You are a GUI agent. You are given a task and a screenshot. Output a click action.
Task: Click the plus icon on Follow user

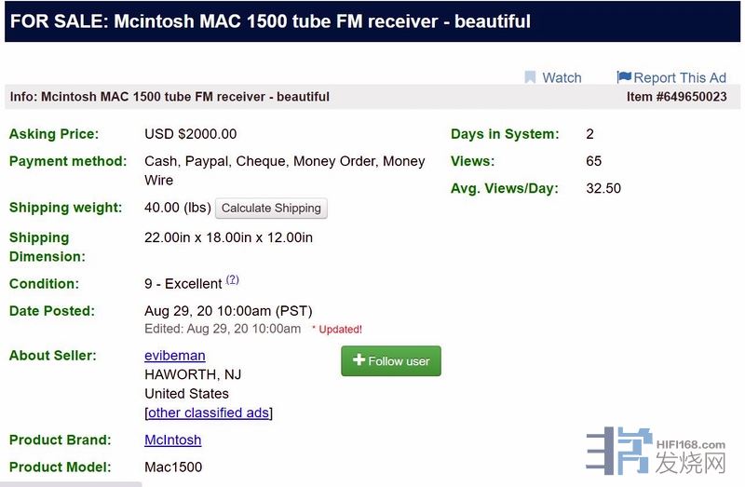point(359,360)
